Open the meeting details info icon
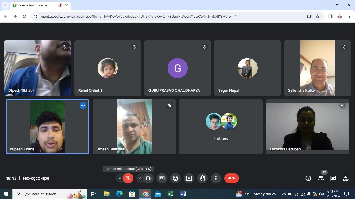The height and width of the screenshot is (199, 355). click(x=308, y=178)
